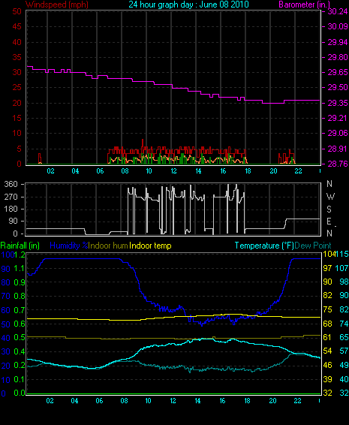
Task: Click the blue 100 humidity label
Action: 8,255
